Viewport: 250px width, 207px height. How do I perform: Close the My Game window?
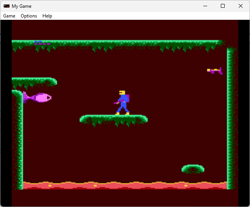(x=241, y=6)
